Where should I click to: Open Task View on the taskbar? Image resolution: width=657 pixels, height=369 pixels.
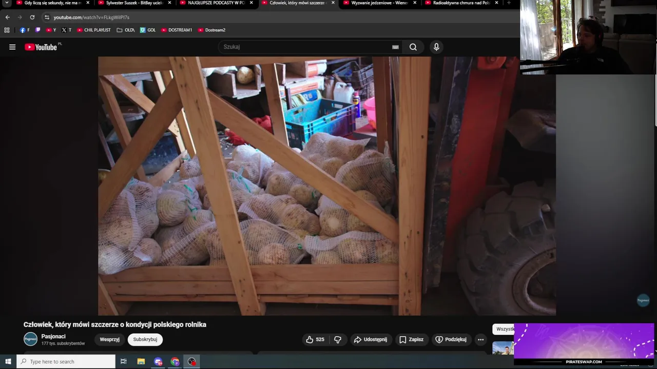pos(124,362)
